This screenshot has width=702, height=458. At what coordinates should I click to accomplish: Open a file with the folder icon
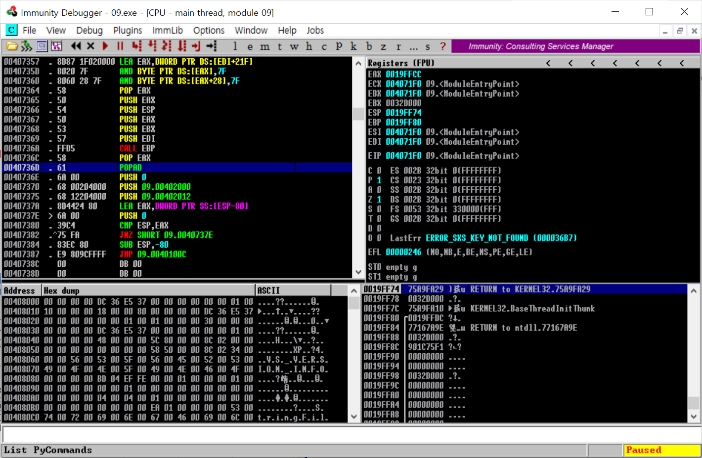coord(12,46)
